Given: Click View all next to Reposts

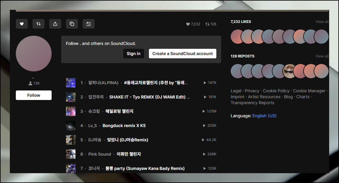Looking at the screenshot, I should pyautogui.click(x=322, y=56).
